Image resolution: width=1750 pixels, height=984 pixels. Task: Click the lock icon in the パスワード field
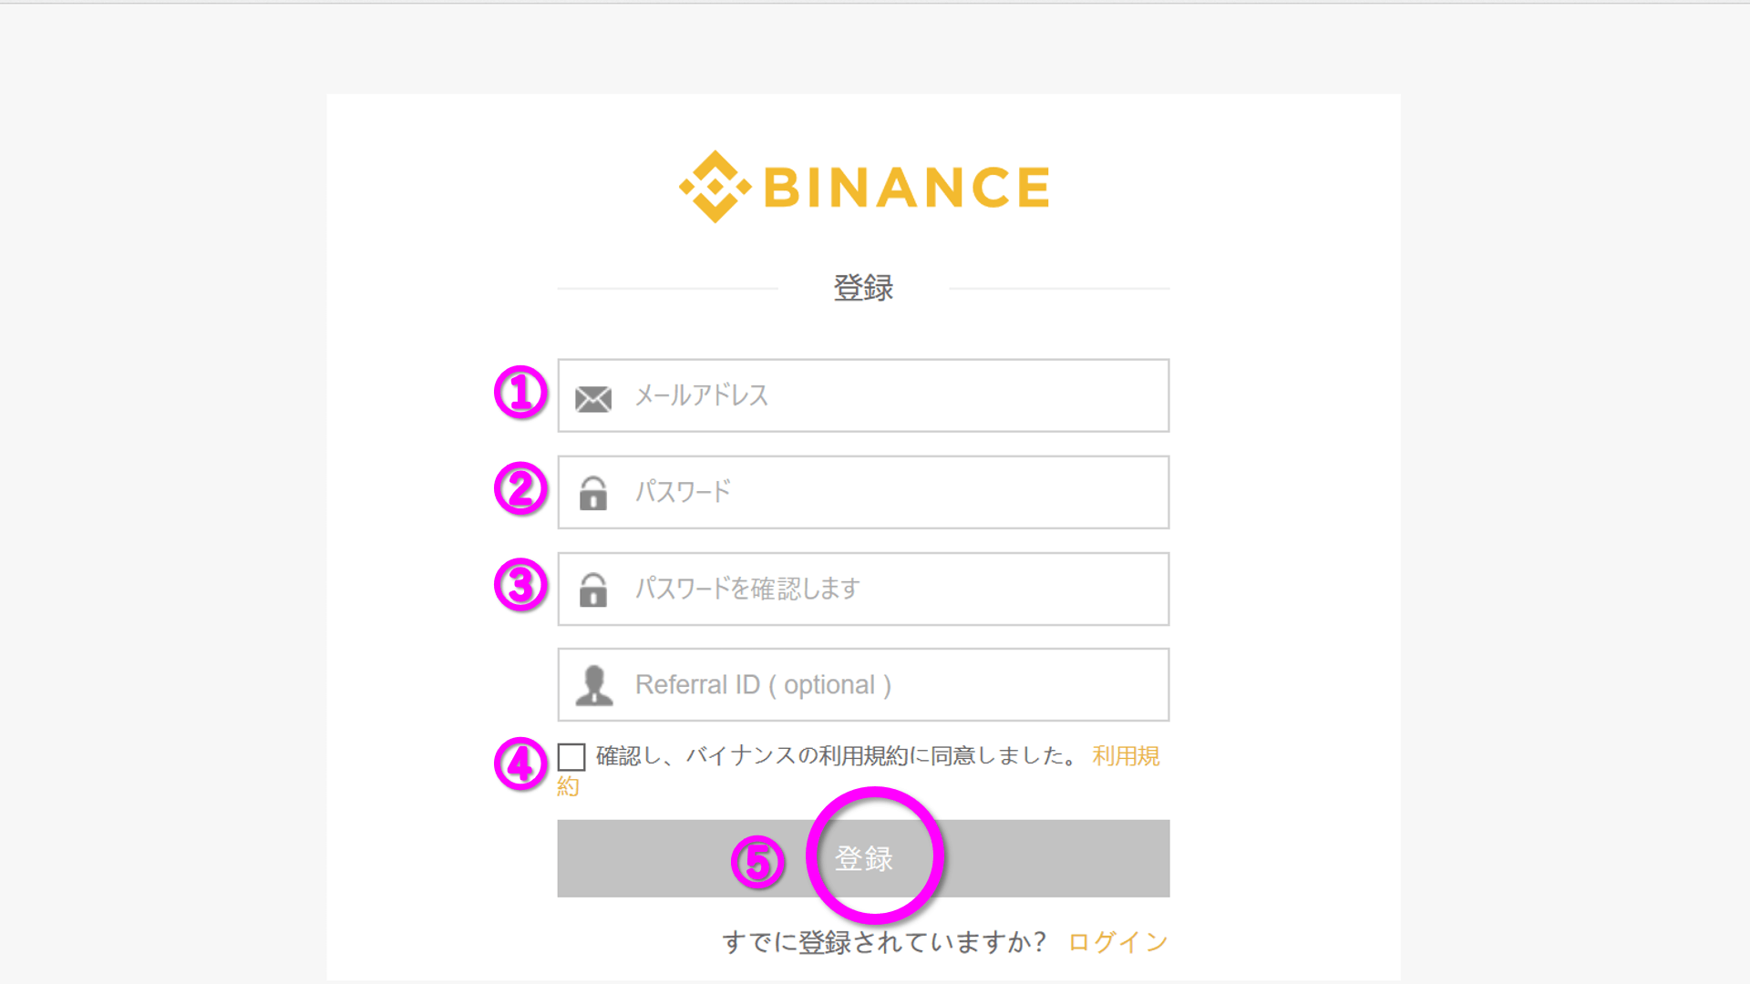(x=593, y=493)
